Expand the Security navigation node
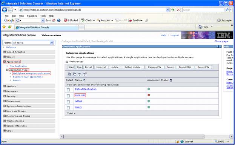Screen dimensions: 235x145 [x=5, y=96]
